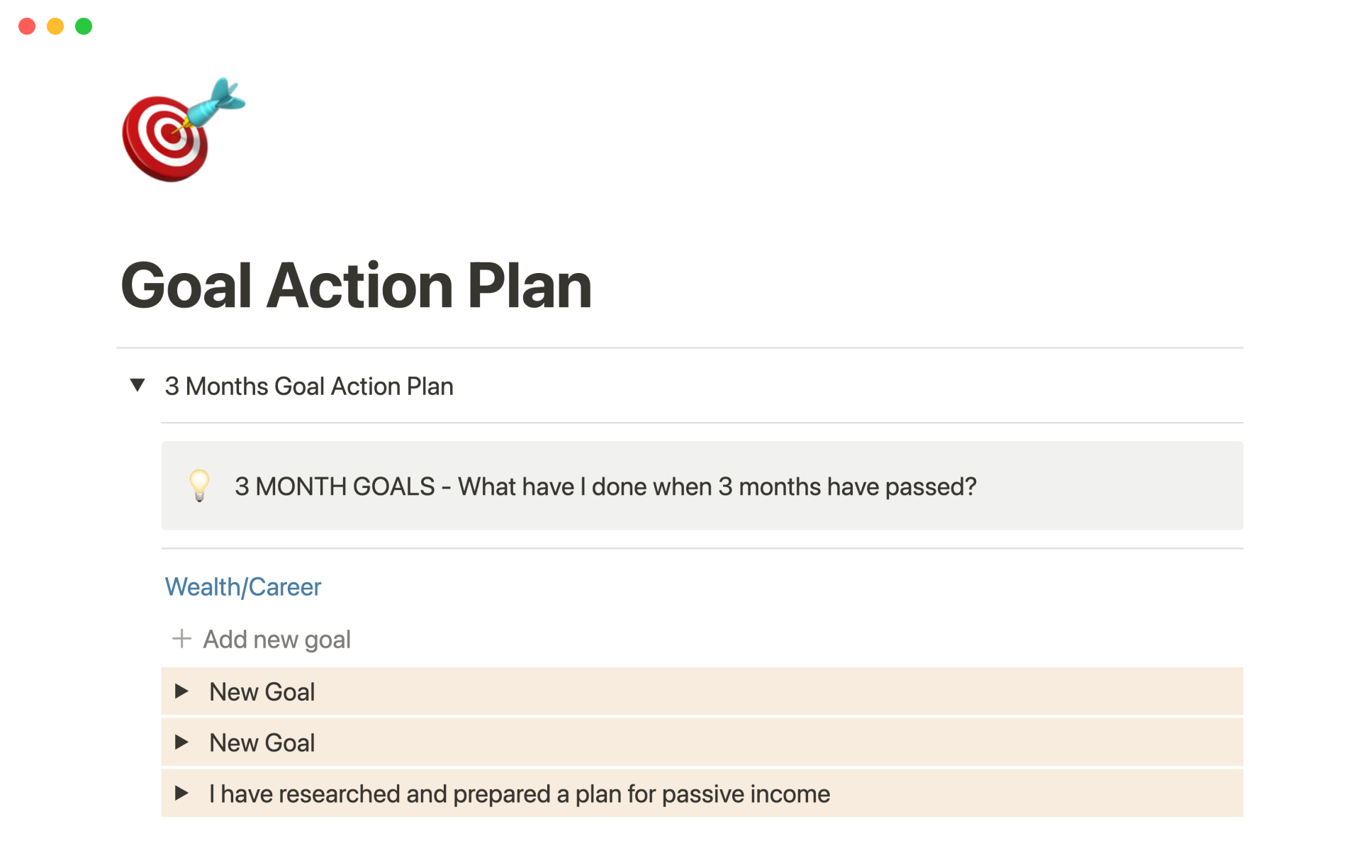Click the plus icon next to Add new goal

point(181,639)
